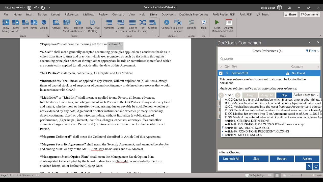
Task: Toggle the AutoSave switch
Action: click(20, 8)
